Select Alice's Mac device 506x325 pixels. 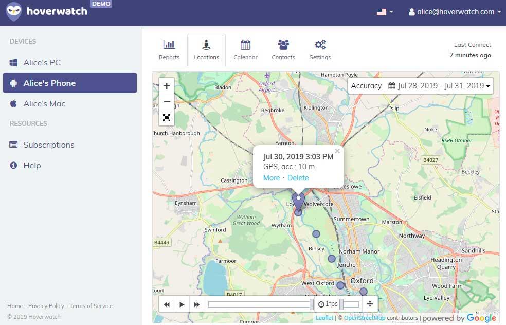pos(70,103)
